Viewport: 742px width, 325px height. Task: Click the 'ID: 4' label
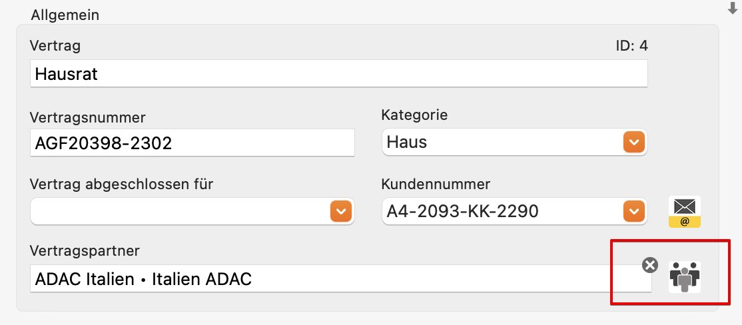[631, 46]
